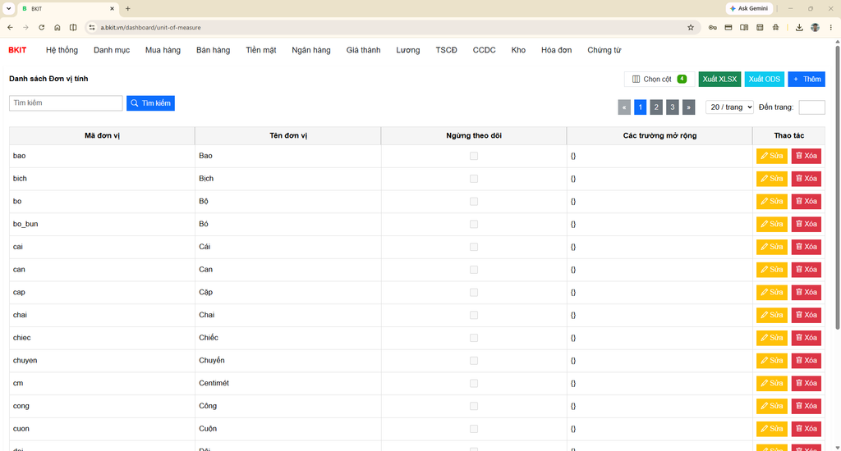Viewport: 841px width, 451px height.
Task: Delete the chiec row with Xóa
Action: click(x=807, y=338)
